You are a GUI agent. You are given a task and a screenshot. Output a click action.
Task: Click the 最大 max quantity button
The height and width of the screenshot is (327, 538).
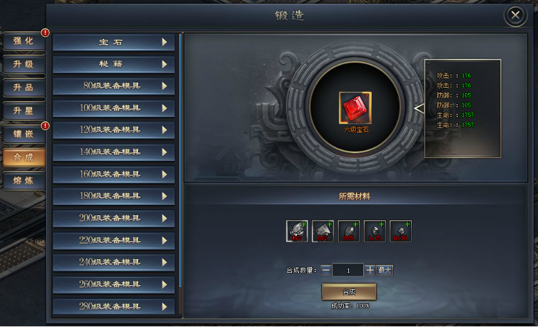click(x=385, y=270)
